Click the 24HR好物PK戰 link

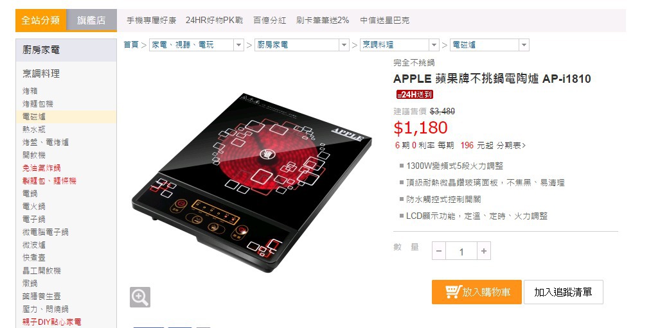pyautogui.click(x=214, y=20)
